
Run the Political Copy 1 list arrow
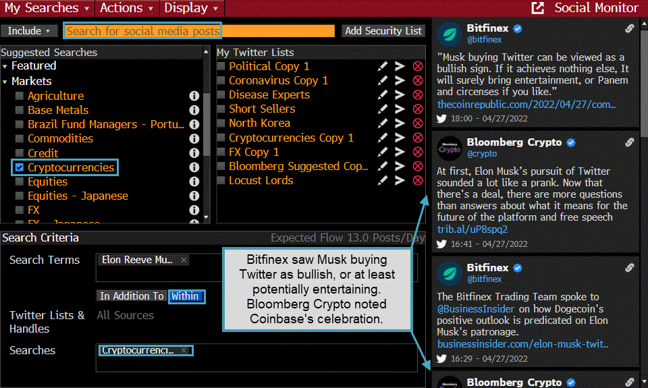(x=400, y=66)
